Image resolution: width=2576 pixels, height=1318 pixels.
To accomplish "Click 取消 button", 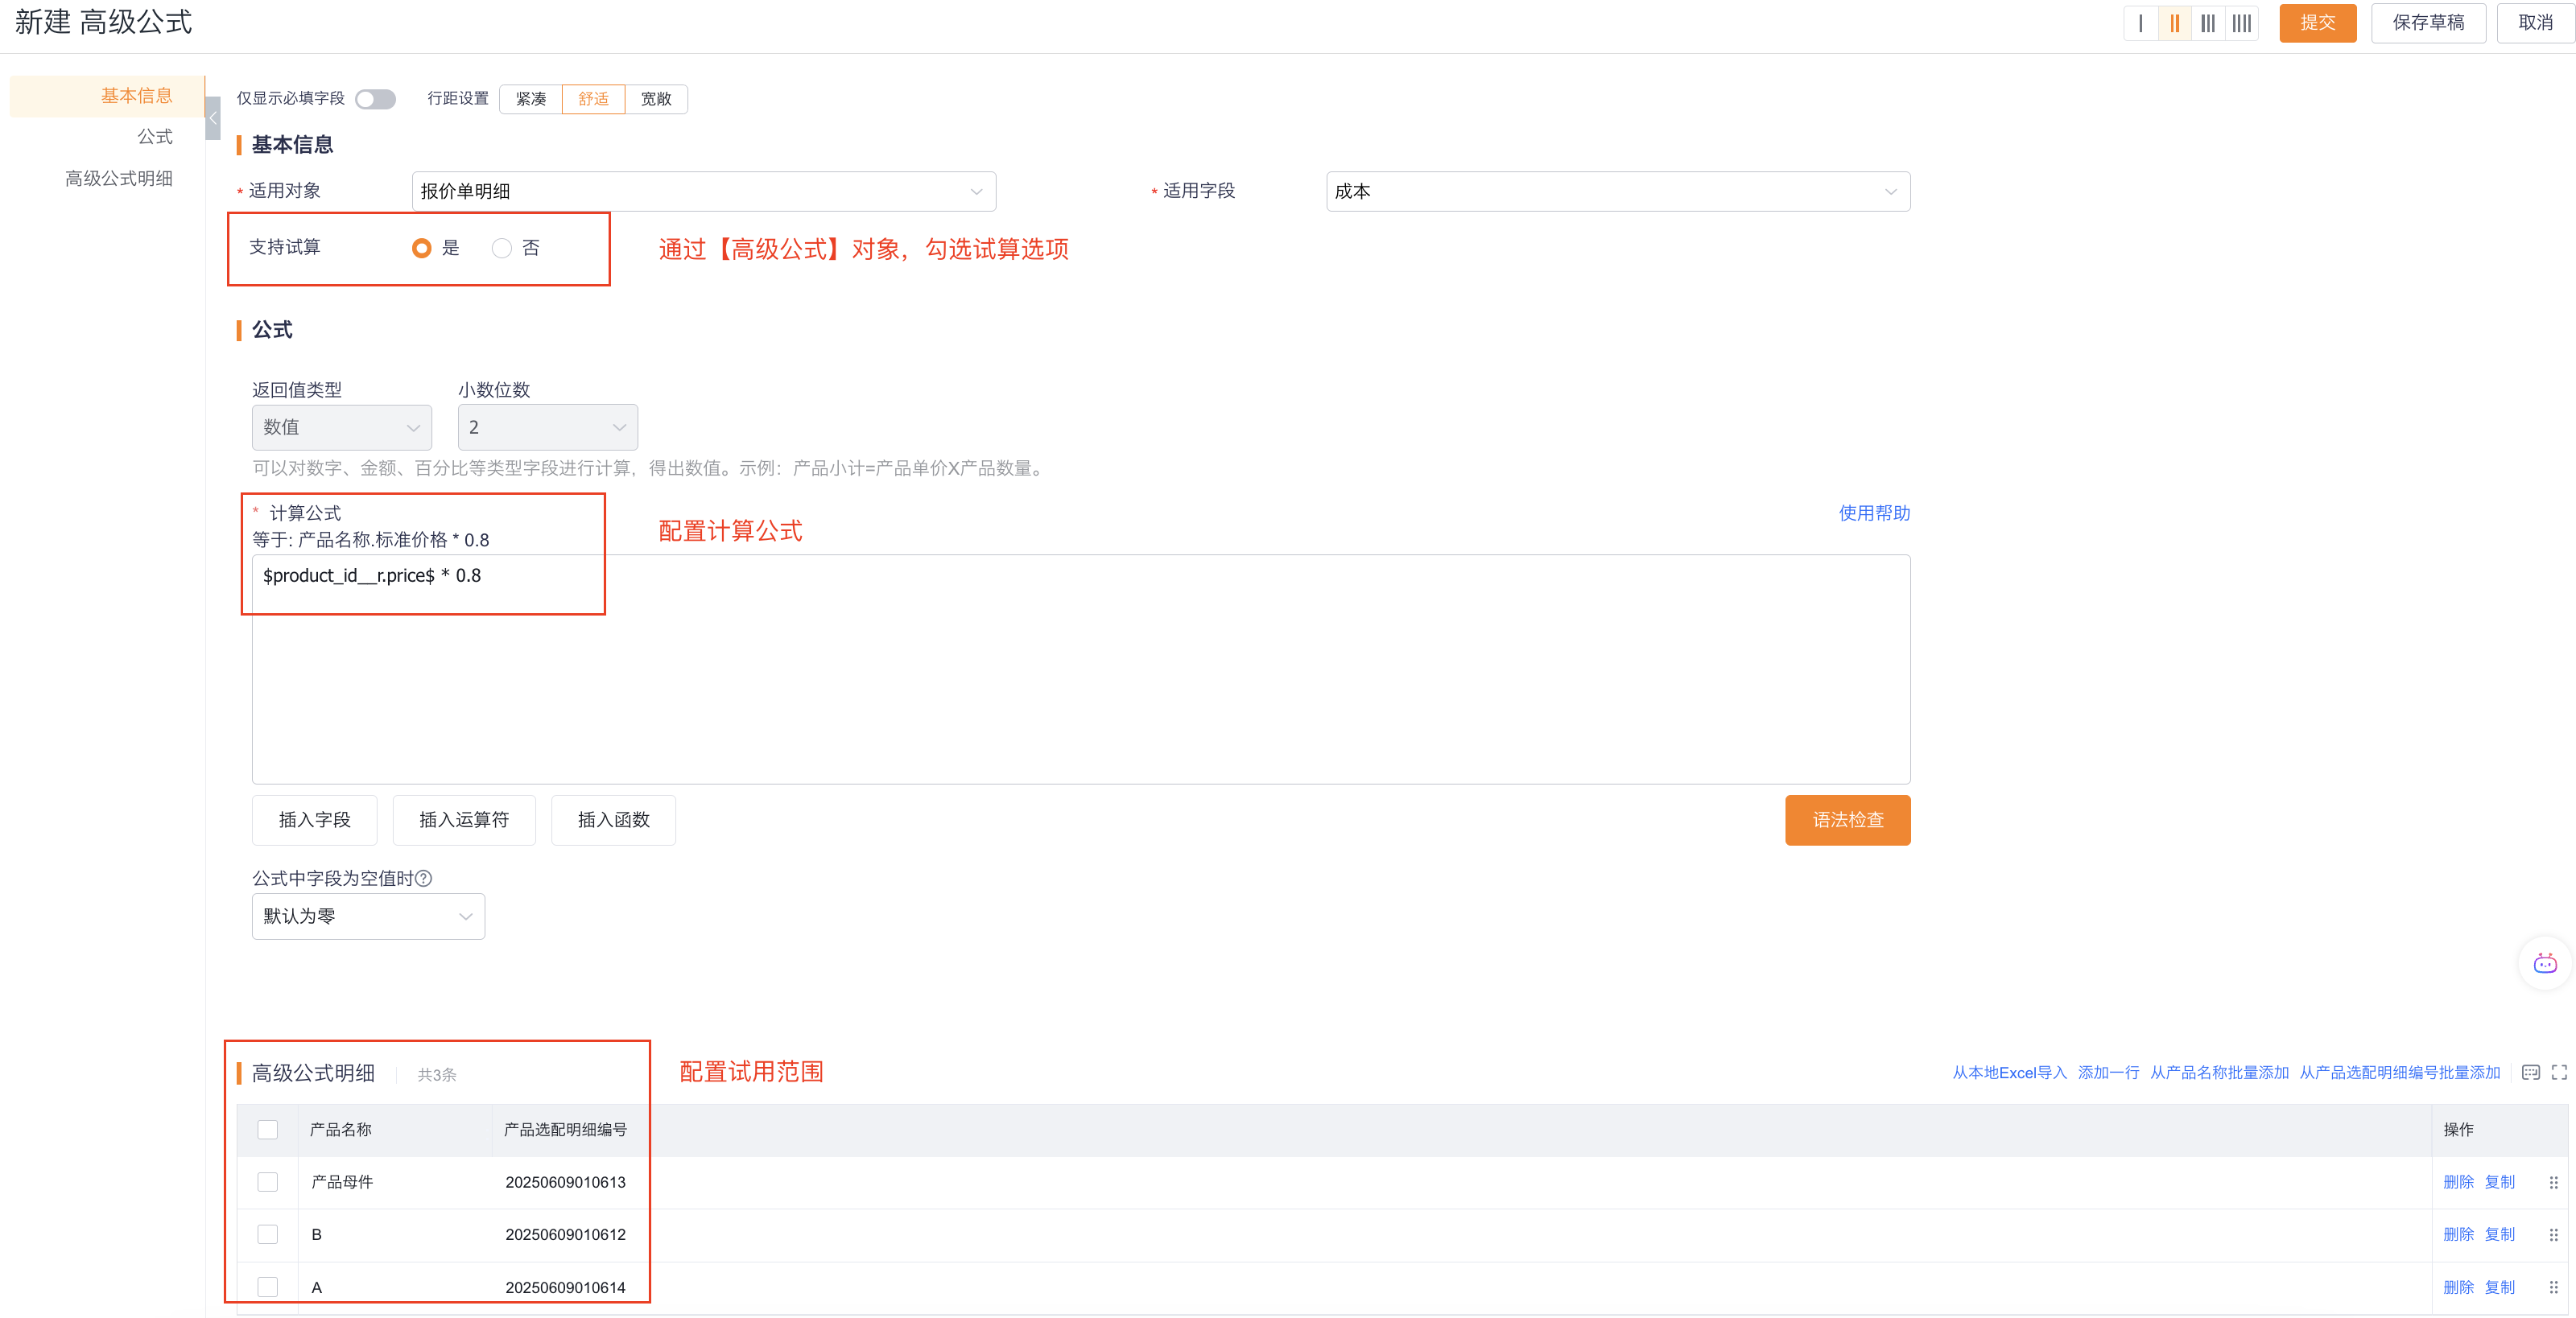I will coord(2535,23).
